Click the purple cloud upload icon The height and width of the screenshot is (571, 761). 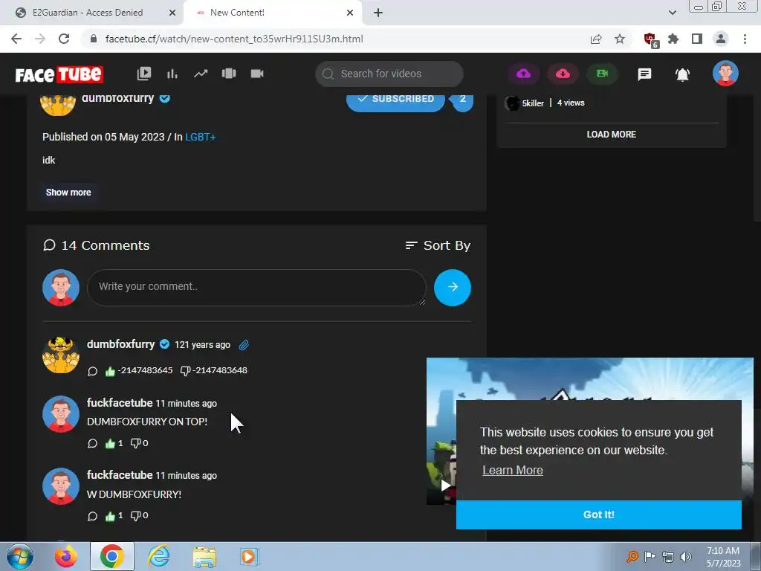click(523, 74)
